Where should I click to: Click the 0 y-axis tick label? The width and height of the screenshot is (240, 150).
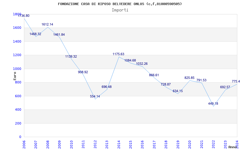click(20, 137)
